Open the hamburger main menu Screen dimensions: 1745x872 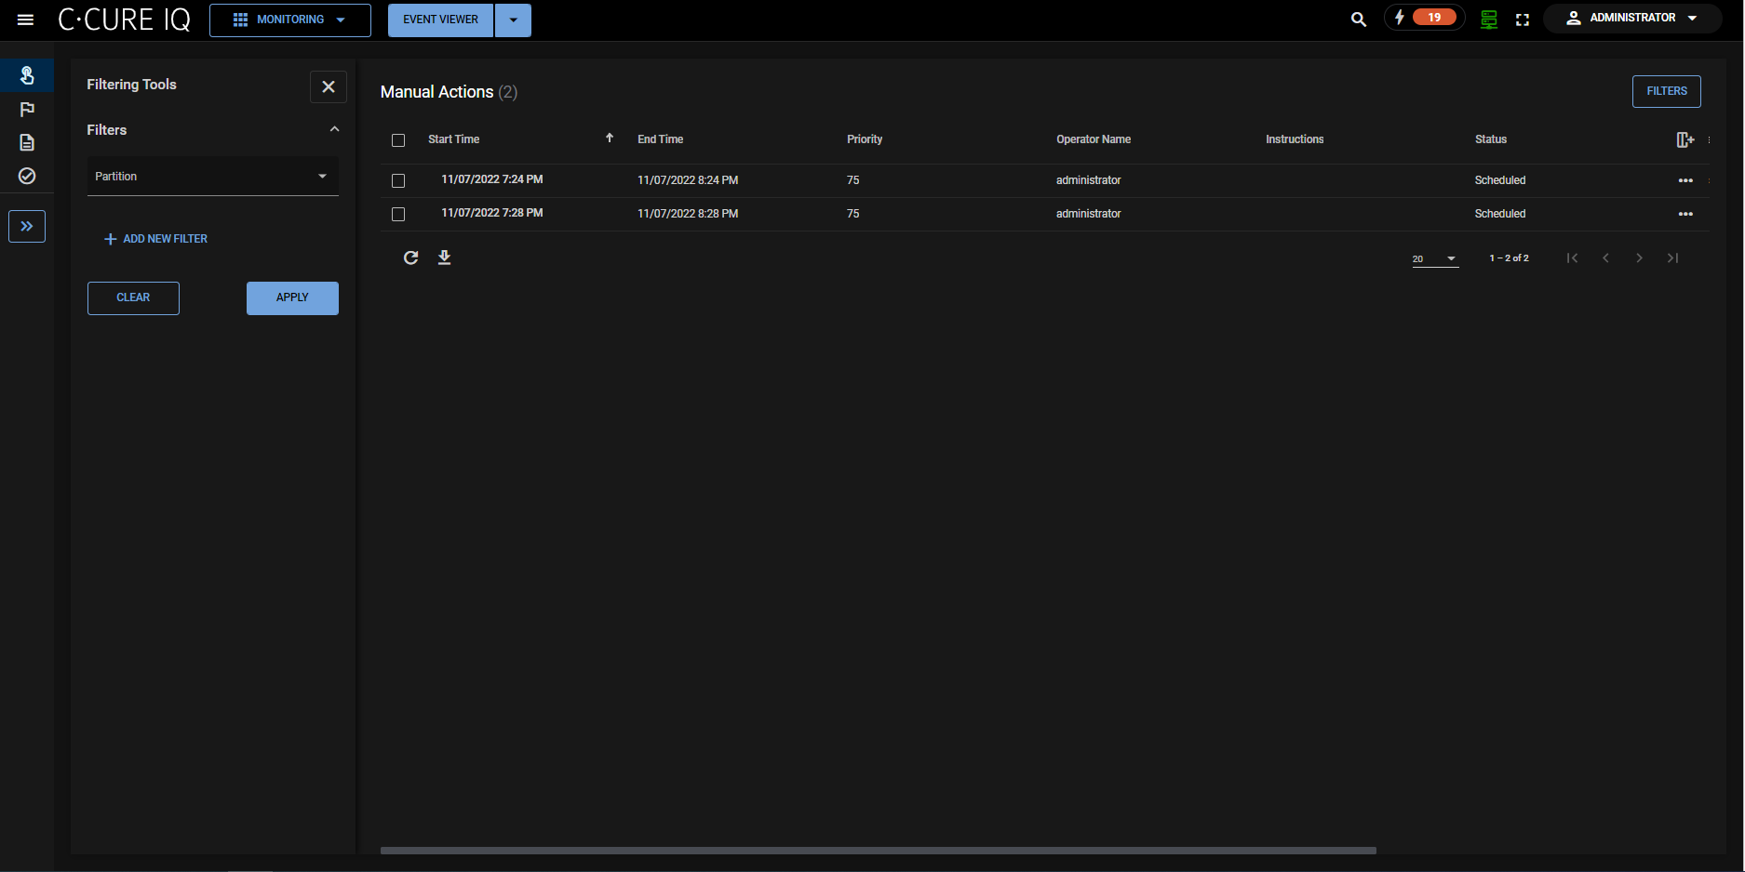coord(25,20)
